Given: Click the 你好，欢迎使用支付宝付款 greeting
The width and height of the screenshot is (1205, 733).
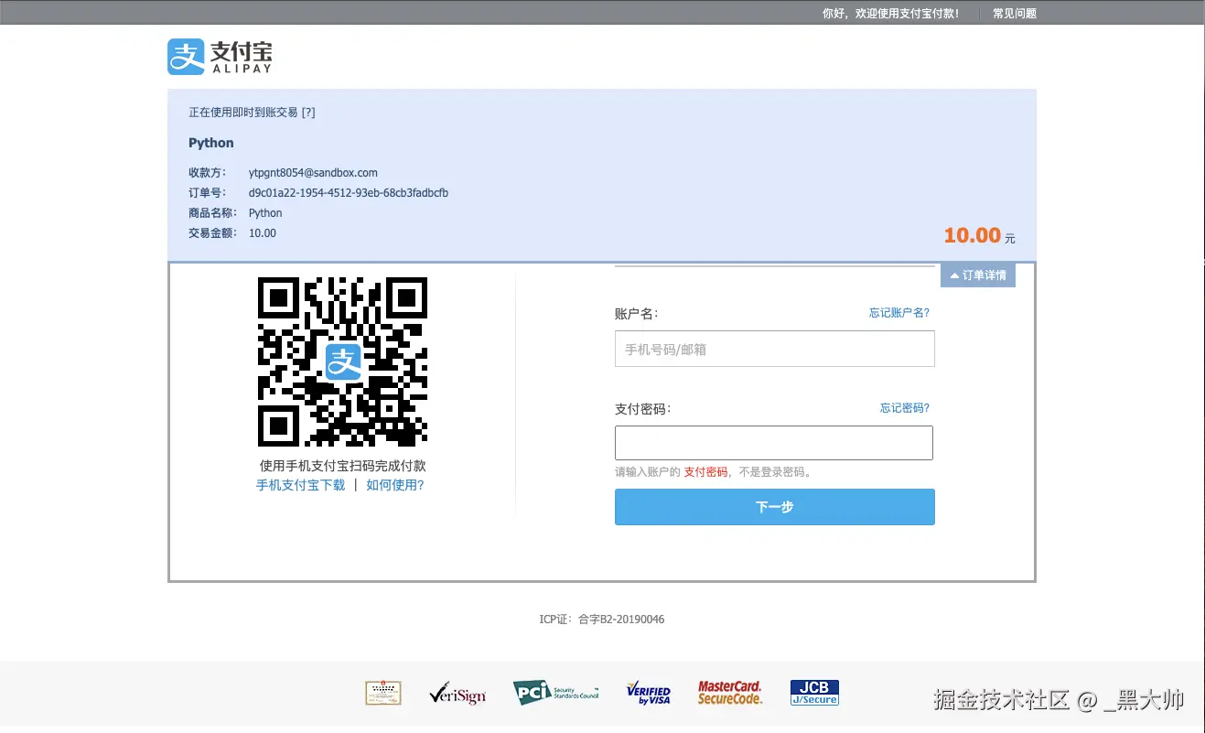Looking at the screenshot, I should click(x=891, y=14).
